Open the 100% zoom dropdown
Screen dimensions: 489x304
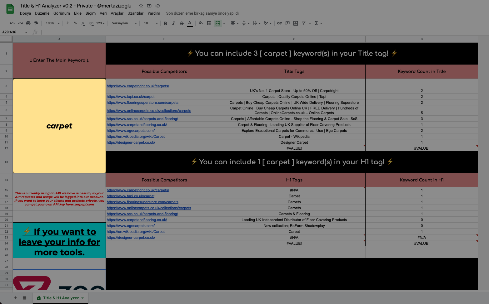pos(53,23)
